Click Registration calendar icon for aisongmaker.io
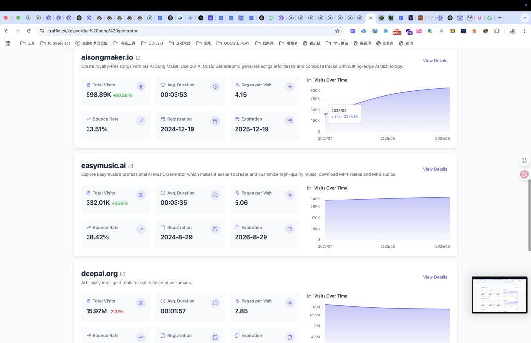Image resolution: width=531 pixels, height=343 pixels. coord(215,121)
